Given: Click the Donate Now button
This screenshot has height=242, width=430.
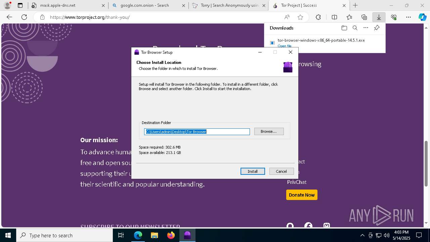Looking at the screenshot, I should [x=302, y=195].
